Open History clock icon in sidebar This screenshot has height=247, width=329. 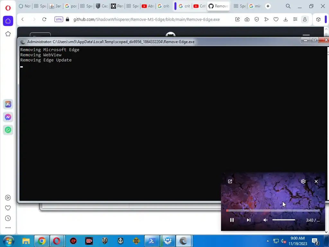click(x=8, y=218)
